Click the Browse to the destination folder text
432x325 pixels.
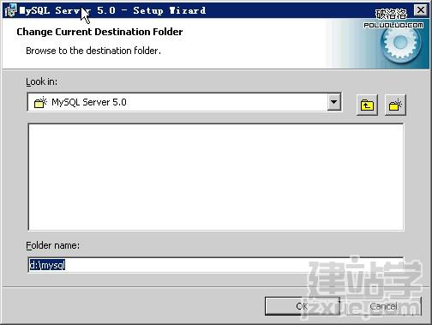tap(93, 51)
